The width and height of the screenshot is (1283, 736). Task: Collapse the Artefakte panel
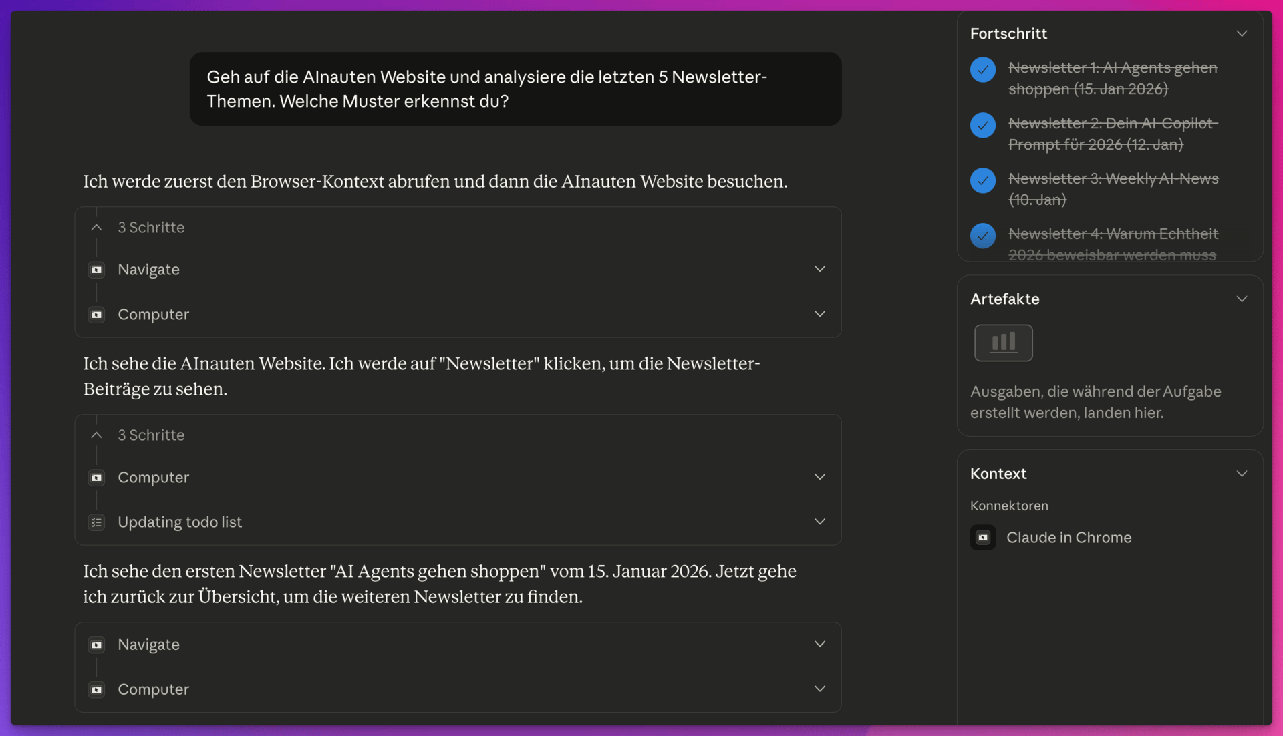pos(1242,299)
